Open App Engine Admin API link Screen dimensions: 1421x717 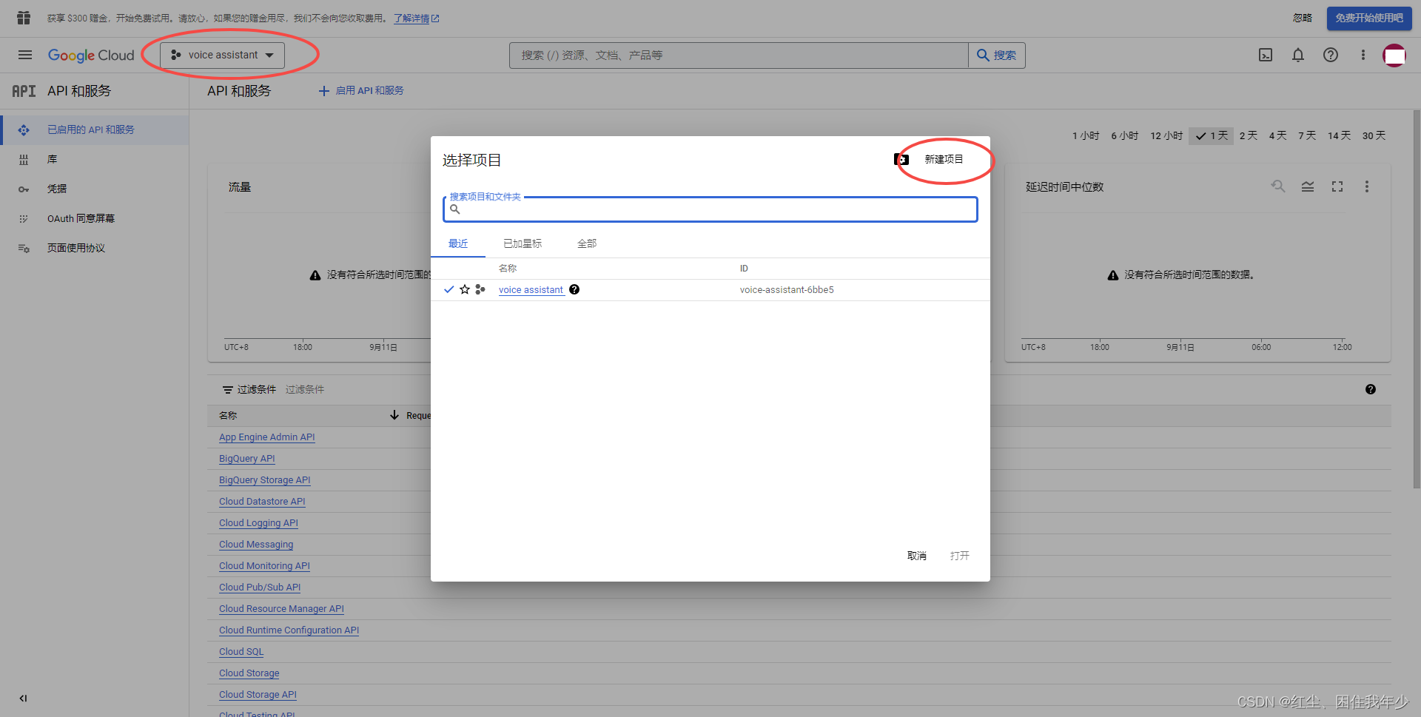point(267,437)
